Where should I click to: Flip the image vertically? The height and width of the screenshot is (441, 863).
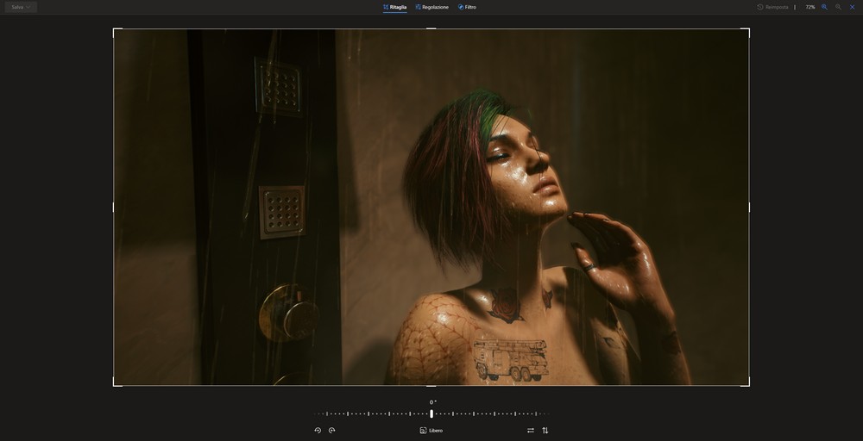[545, 430]
